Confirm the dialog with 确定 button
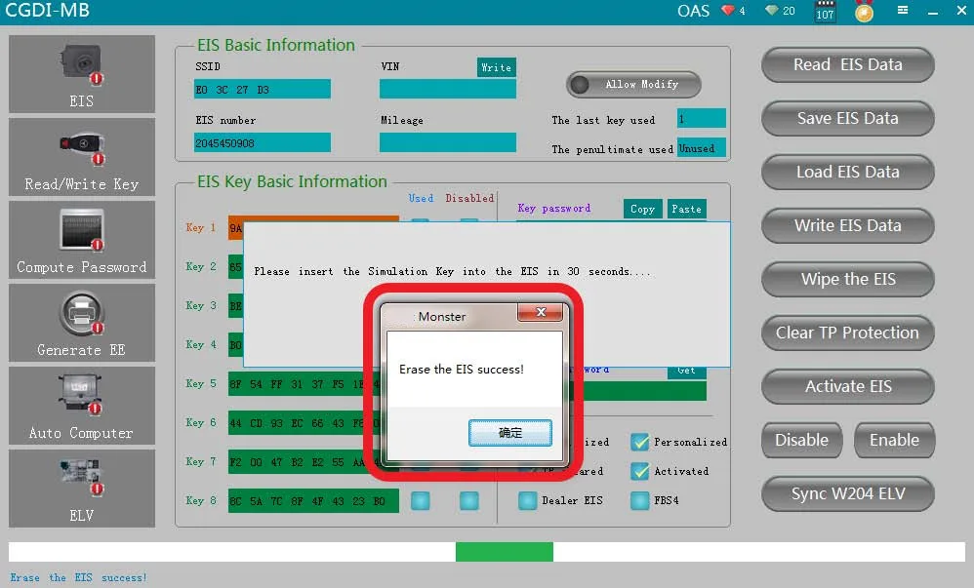Viewport: 974px width, 588px height. [x=510, y=433]
